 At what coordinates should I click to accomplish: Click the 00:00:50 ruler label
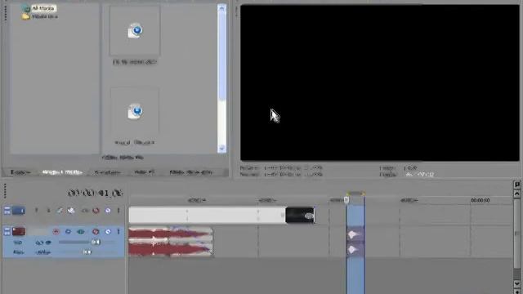pos(480,200)
